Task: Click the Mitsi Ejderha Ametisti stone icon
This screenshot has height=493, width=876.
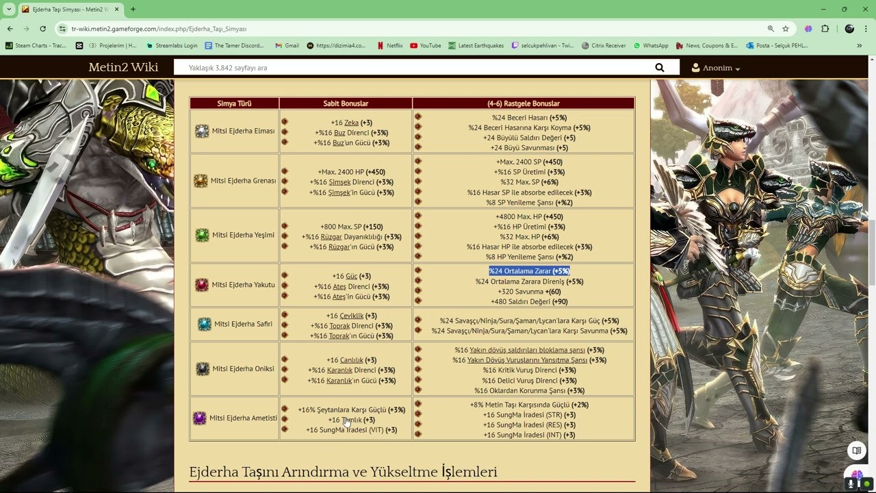Action: coord(199,418)
